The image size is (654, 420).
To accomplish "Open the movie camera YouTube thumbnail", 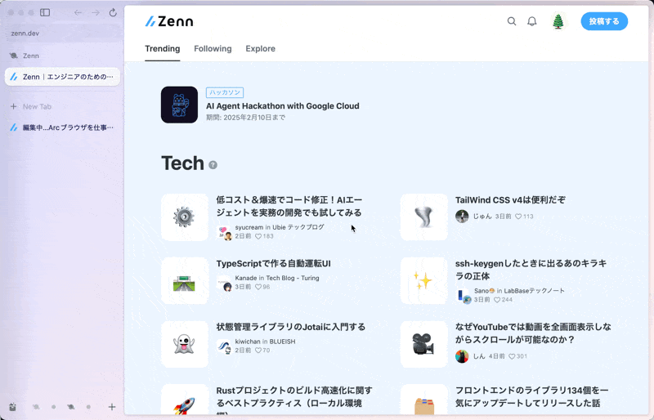I will click(423, 344).
